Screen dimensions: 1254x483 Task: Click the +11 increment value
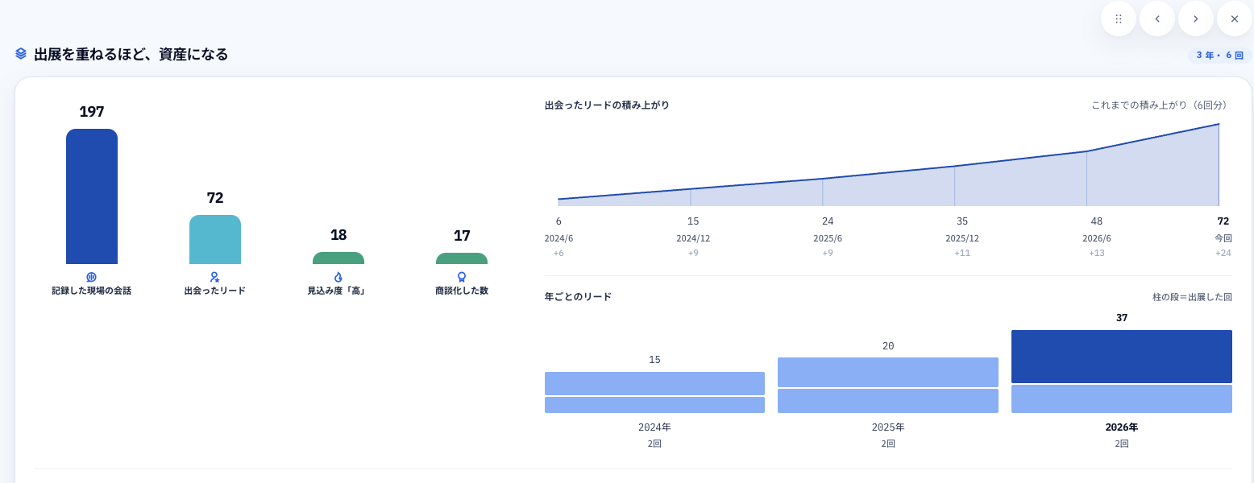(962, 253)
